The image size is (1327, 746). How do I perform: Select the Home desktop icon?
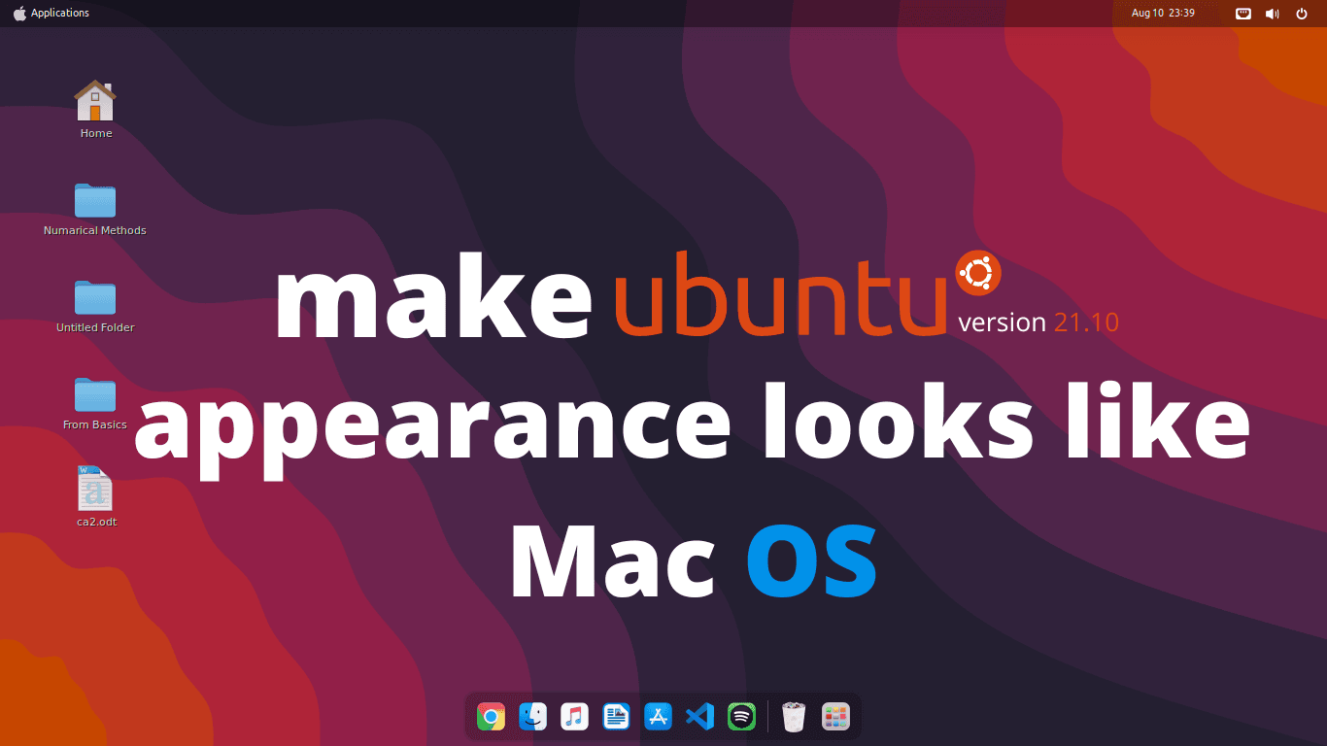point(95,102)
